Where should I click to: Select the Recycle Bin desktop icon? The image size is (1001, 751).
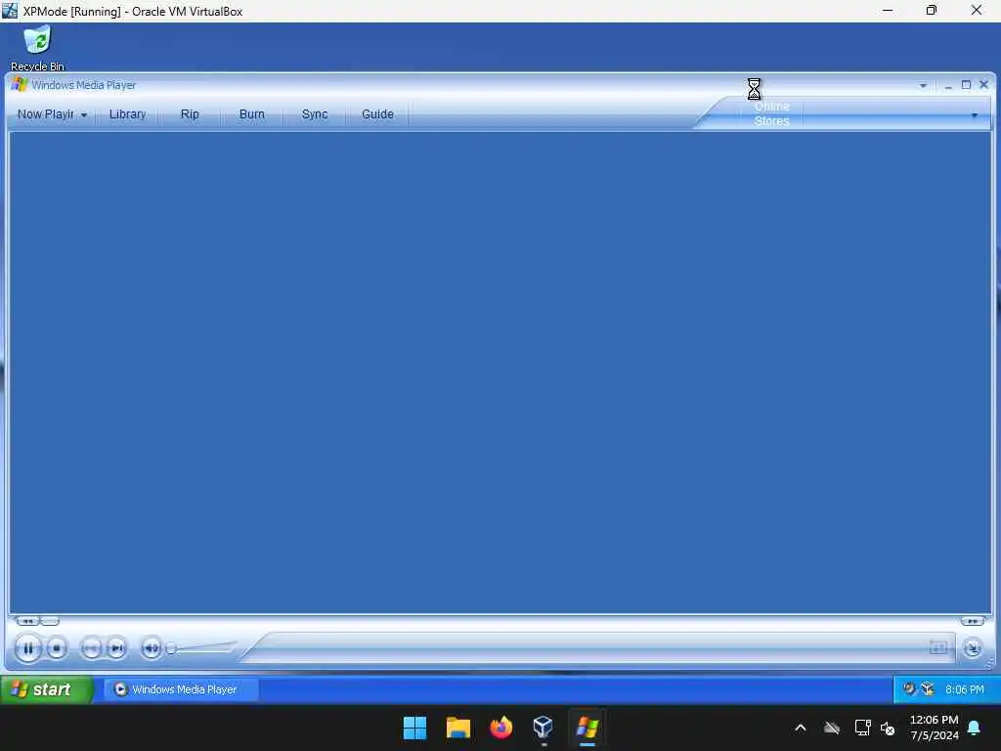(37, 49)
